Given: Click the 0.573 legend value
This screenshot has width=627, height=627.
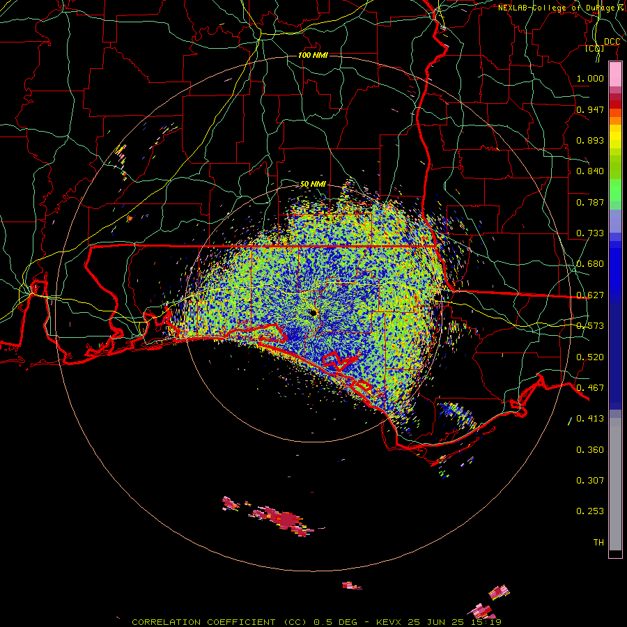Looking at the screenshot, I should point(590,326).
